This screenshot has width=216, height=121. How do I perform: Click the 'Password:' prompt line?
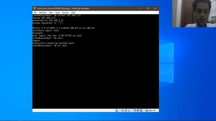(38, 33)
